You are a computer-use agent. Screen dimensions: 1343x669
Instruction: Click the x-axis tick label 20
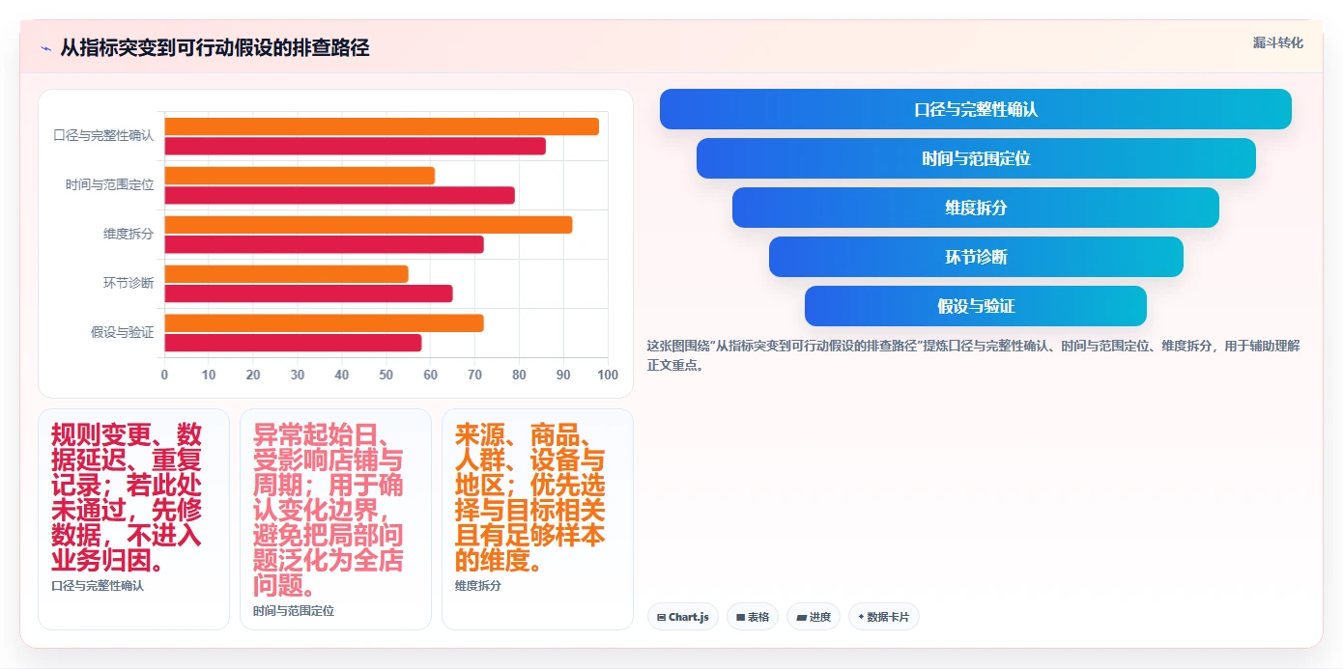(x=253, y=376)
